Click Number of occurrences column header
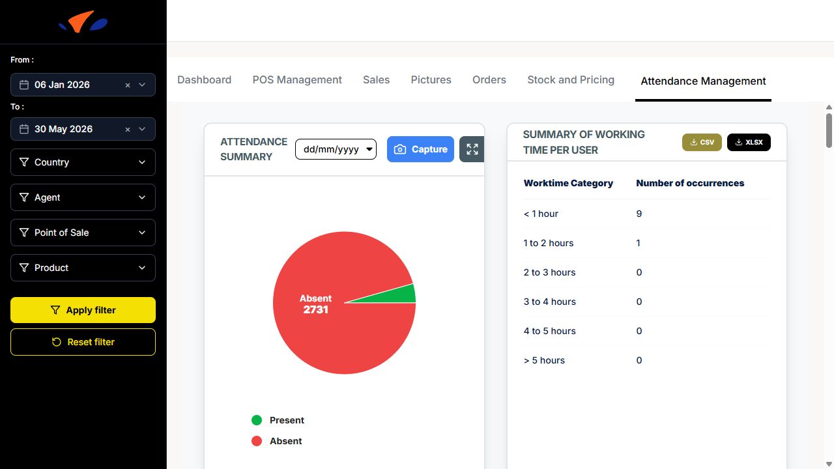 pyautogui.click(x=690, y=183)
